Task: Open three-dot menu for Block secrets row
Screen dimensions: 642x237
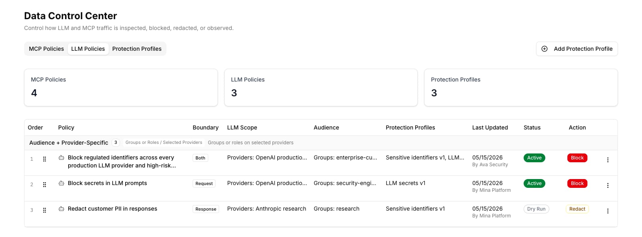Action: 608,185
